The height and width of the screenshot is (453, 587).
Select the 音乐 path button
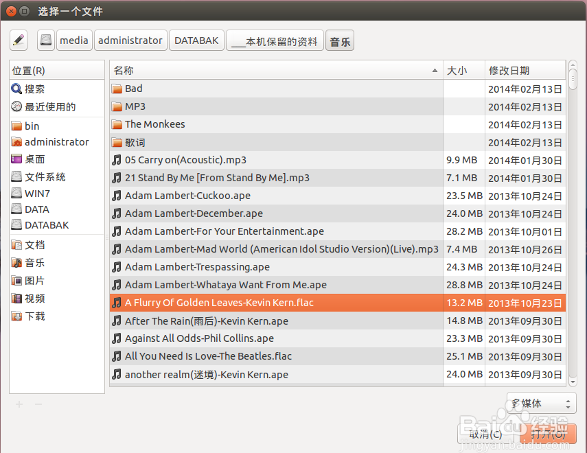point(340,40)
